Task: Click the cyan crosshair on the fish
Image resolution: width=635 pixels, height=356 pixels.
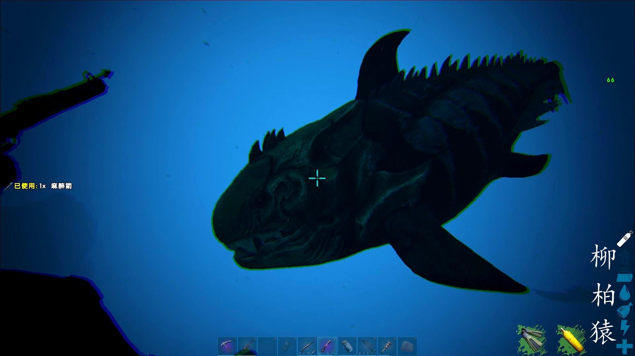Action: click(x=317, y=178)
